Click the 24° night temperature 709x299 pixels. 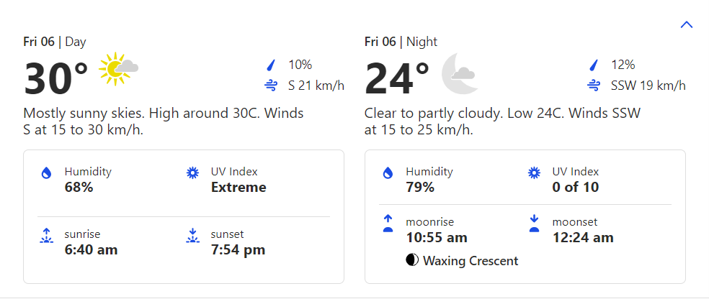click(397, 78)
